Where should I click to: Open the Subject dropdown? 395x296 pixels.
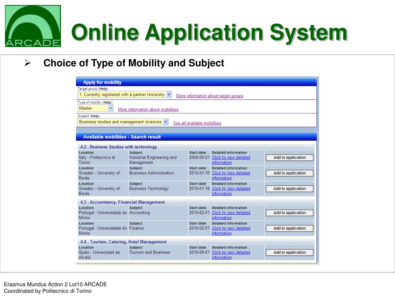123,122
